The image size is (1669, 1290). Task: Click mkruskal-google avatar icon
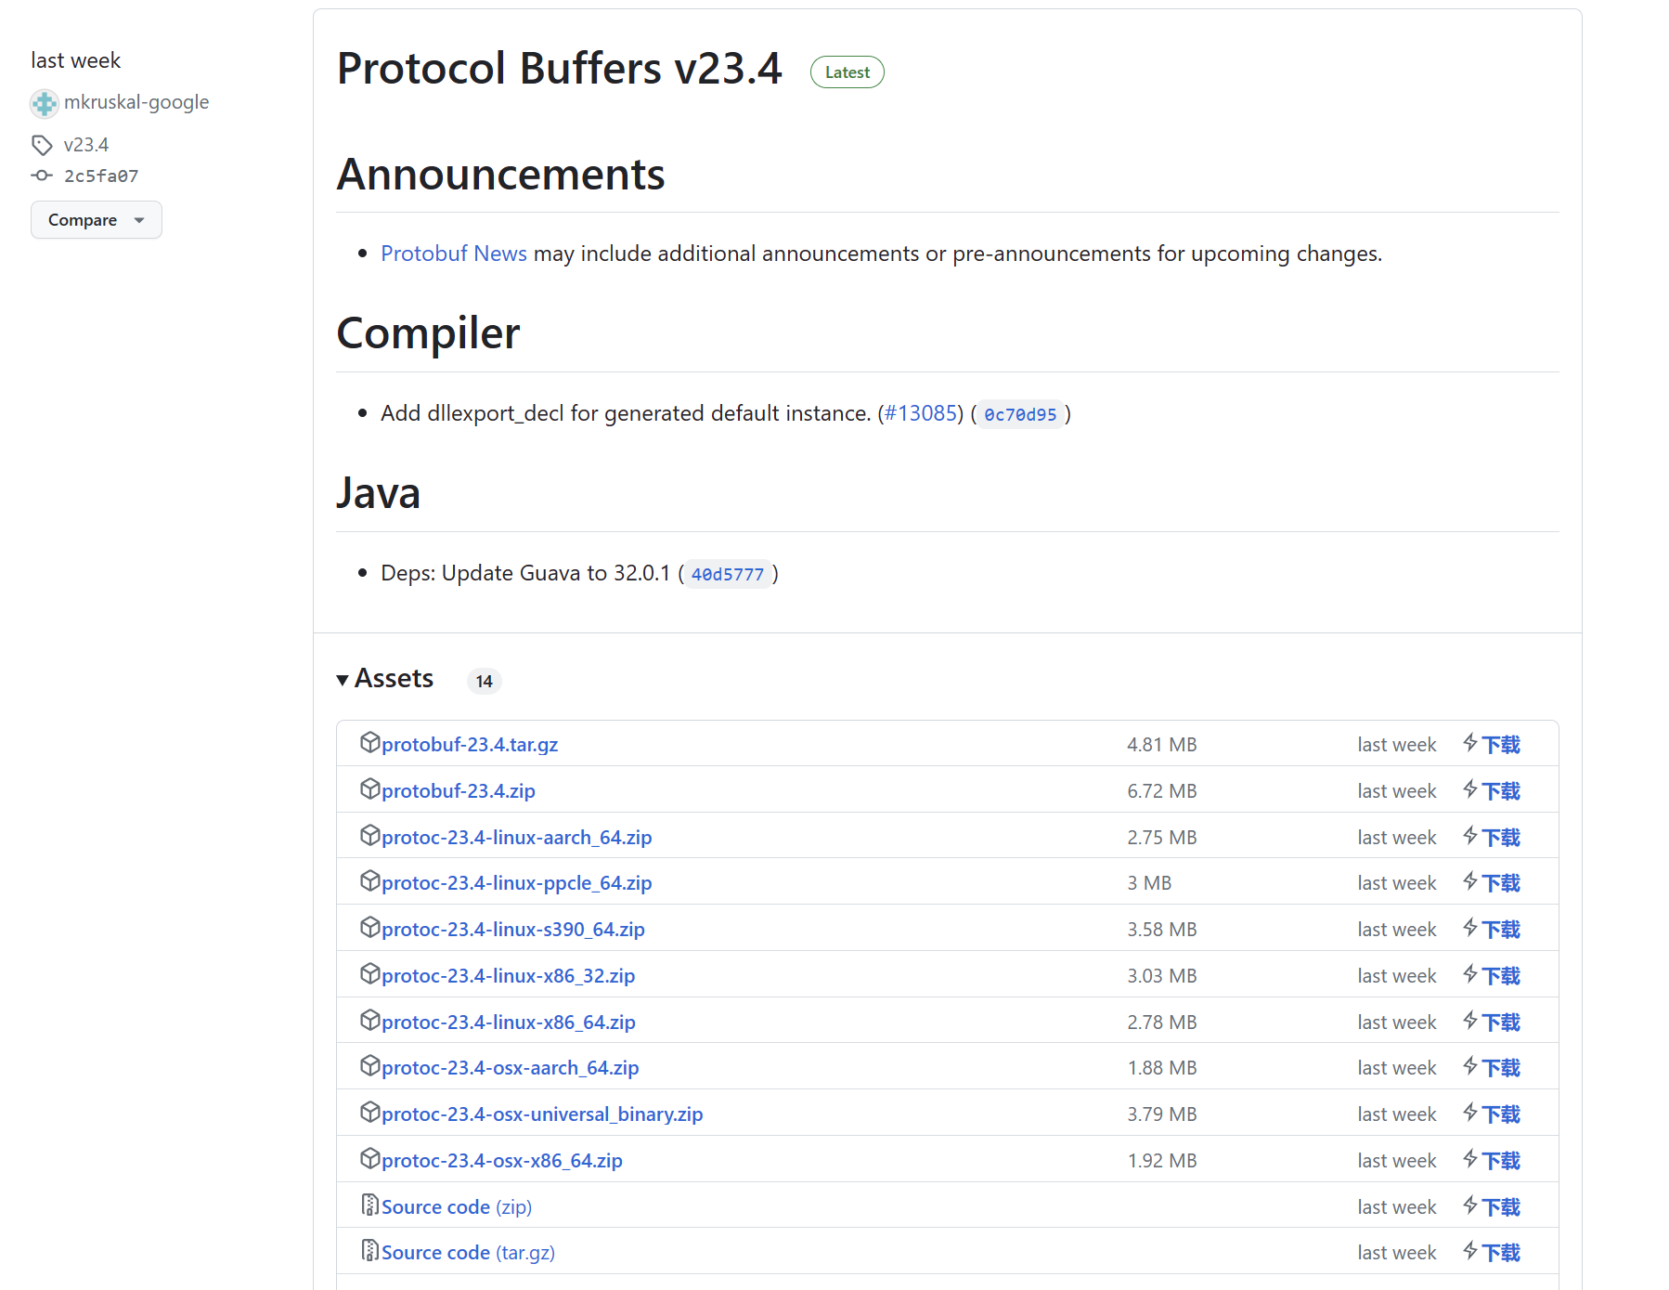(45, 103)
